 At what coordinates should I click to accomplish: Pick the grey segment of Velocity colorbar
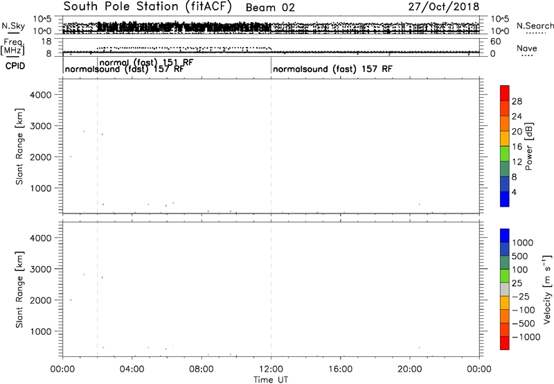[505, 290]
